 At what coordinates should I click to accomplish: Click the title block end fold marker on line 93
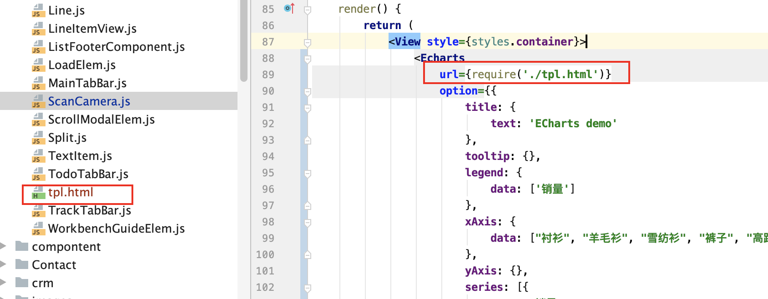click(x=308, y=140)
